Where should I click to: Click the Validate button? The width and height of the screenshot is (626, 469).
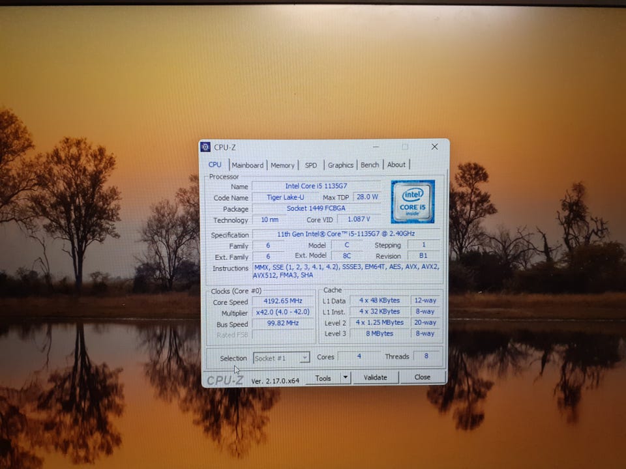point(376,377)
